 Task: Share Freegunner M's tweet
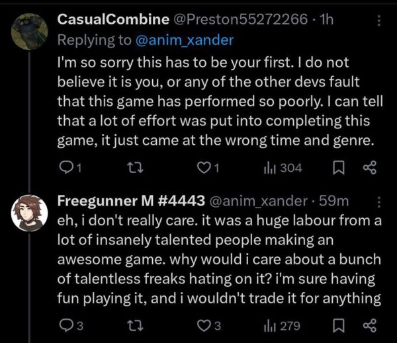370,325
